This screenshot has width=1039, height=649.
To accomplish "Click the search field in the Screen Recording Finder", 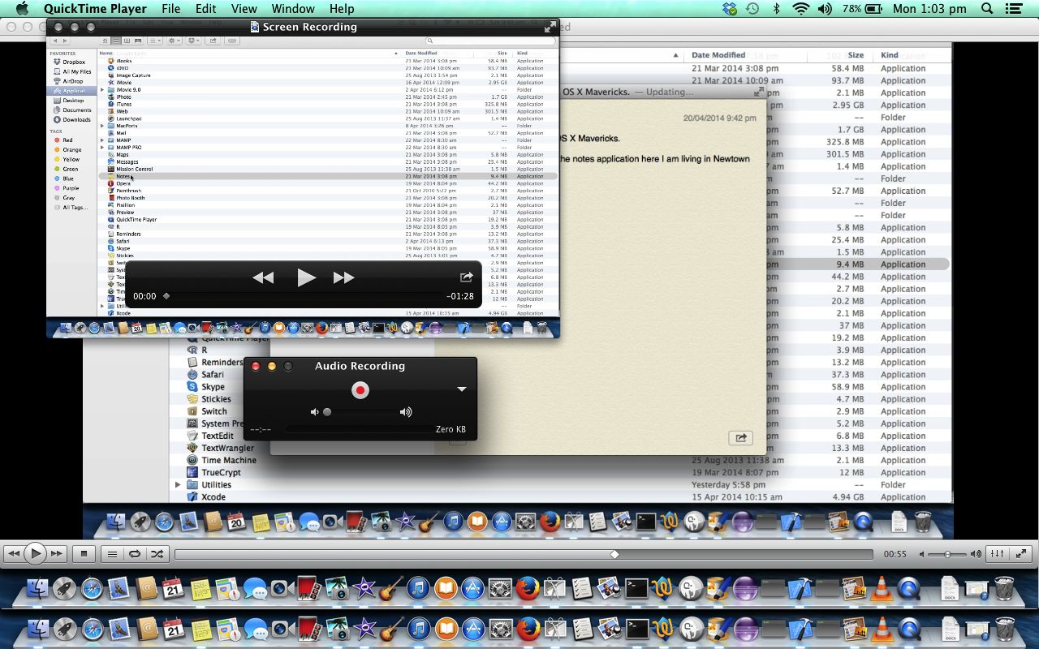I will tap(490, 41).
